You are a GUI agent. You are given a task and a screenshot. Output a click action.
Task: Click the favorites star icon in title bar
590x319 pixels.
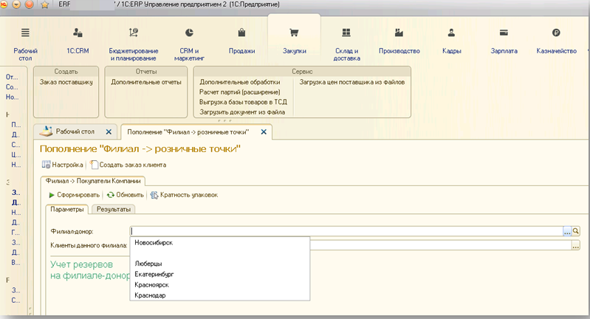tap(45, 5)
